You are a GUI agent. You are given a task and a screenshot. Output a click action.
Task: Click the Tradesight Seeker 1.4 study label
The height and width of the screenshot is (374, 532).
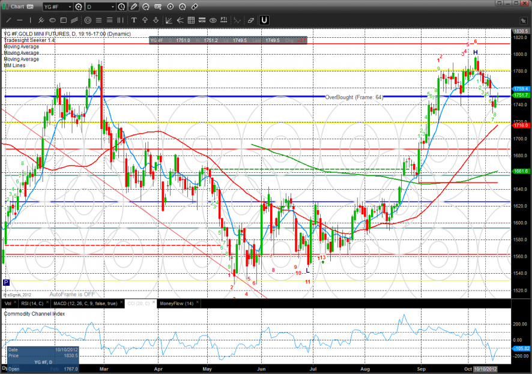(29, 40)
